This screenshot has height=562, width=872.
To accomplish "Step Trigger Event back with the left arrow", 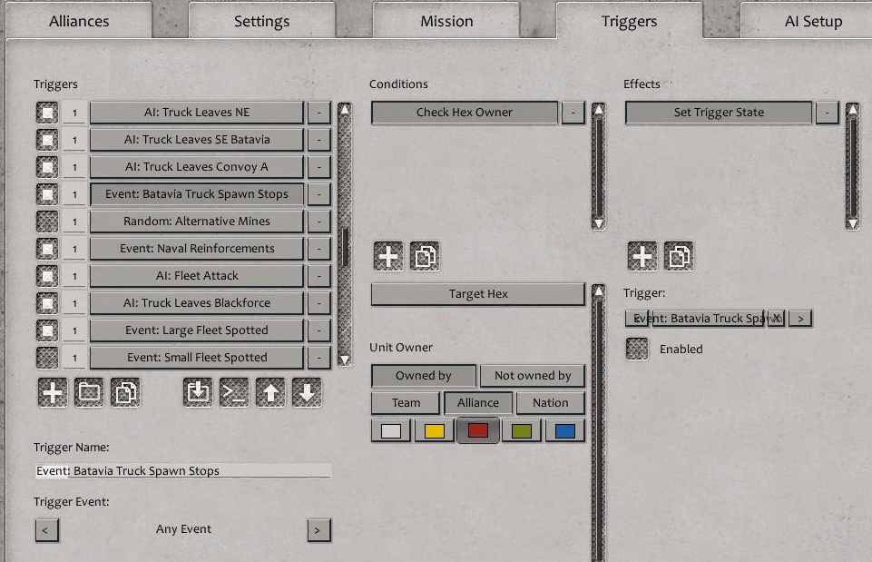I will (x=46, y=529).
